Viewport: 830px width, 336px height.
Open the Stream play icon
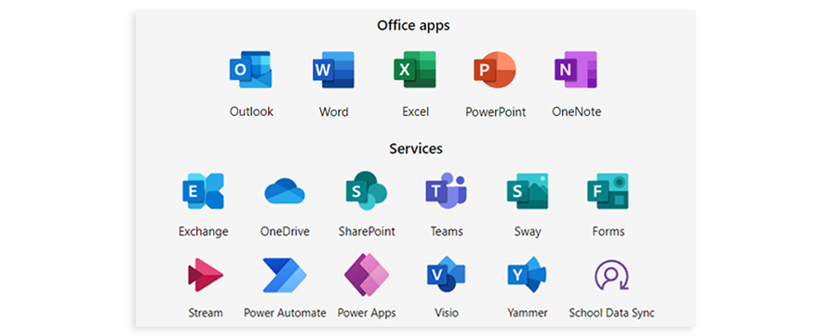tap(206, 275)
